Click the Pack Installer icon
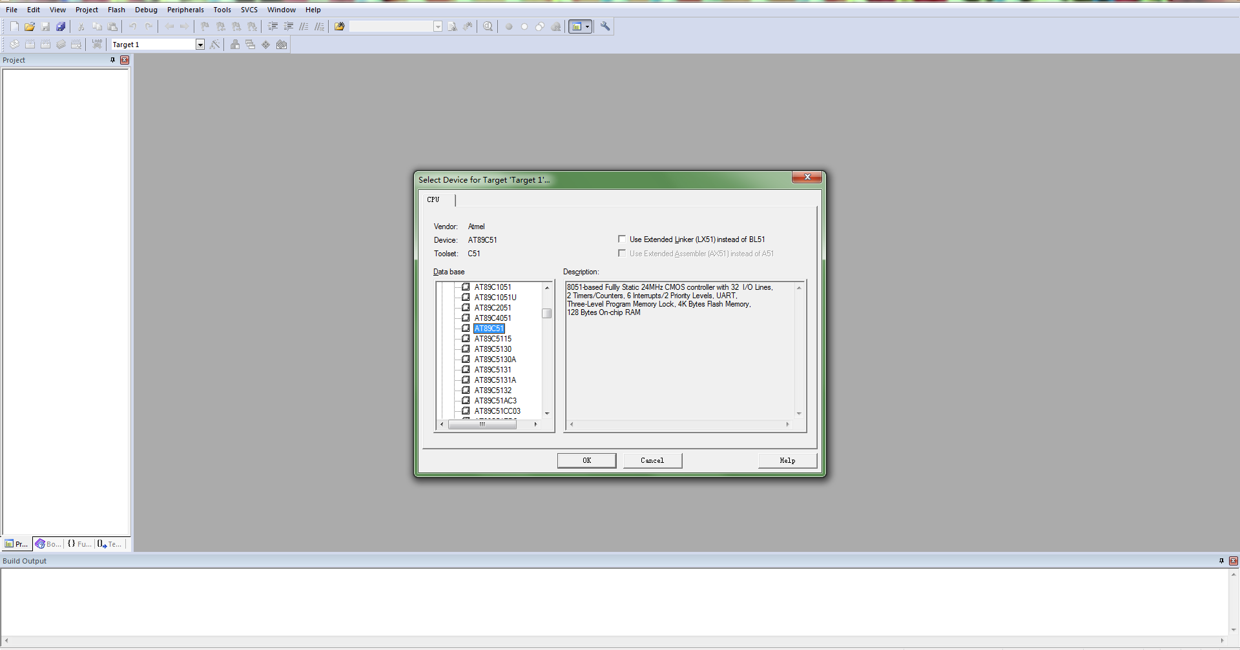 [282, 45]
